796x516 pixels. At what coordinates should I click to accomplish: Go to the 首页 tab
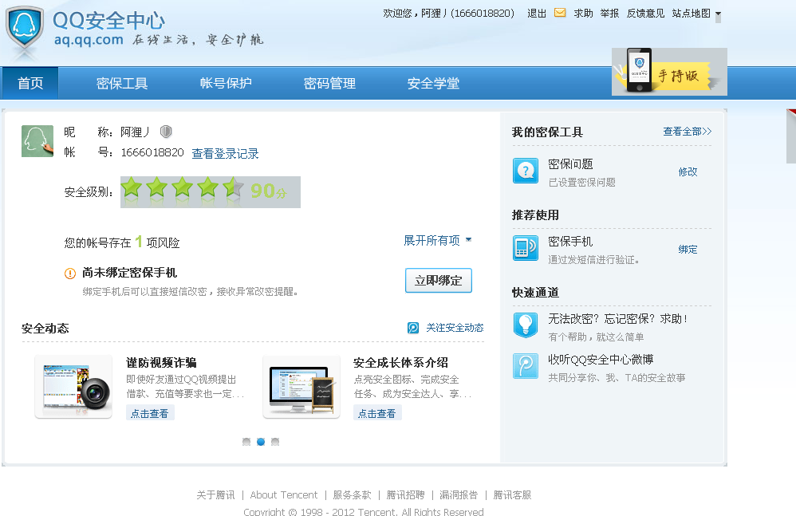[30, 83]
